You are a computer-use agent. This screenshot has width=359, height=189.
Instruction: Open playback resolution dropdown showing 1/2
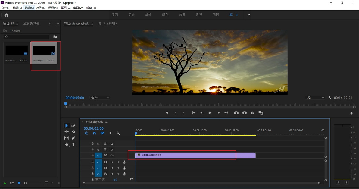coord(315,98)
